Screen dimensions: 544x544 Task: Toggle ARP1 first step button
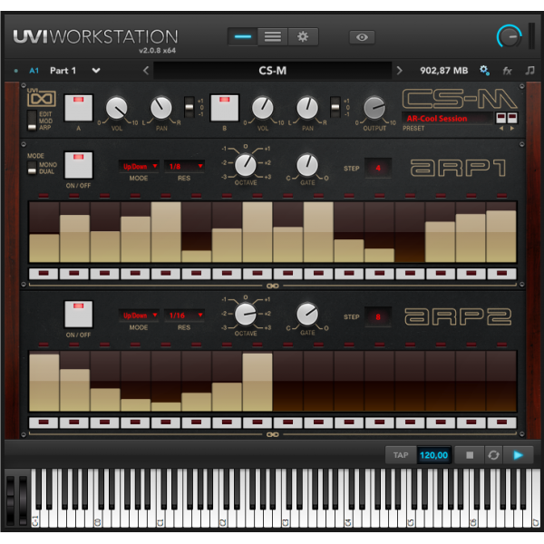(x=44, y=274)
